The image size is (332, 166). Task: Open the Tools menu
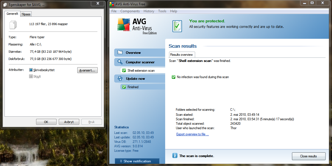[162, 11]
